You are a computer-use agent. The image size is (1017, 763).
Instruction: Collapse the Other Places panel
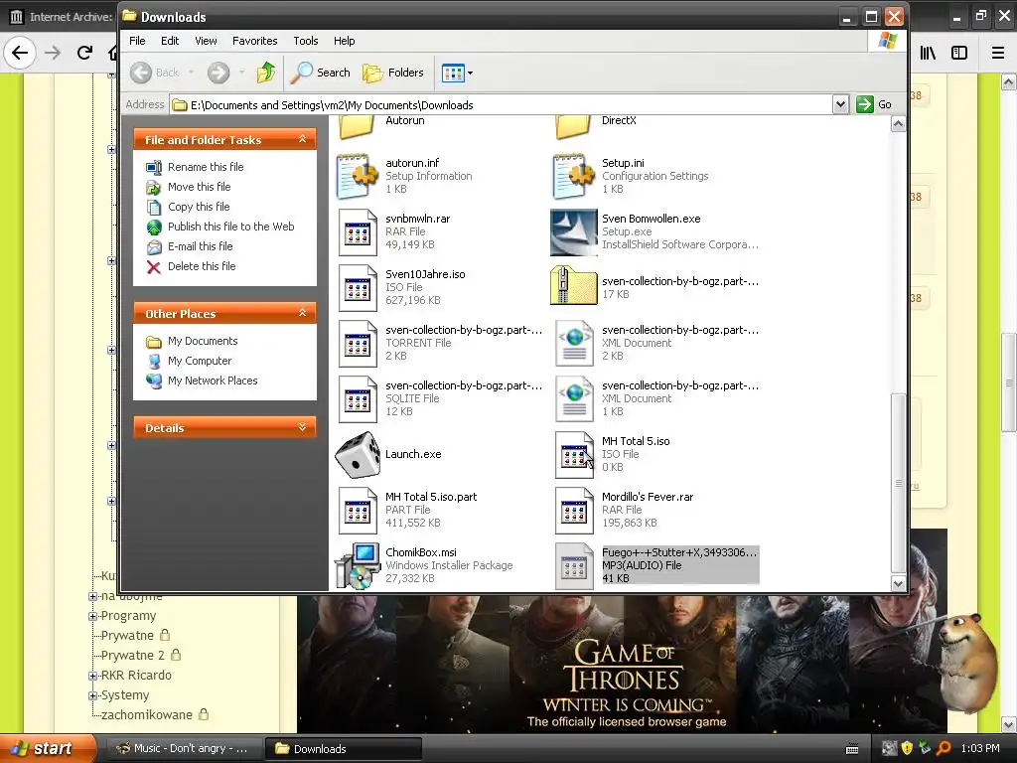coord(302,313)
